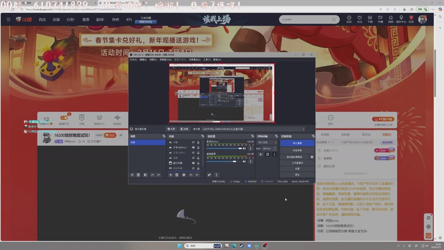
Task: Open Douyu download icon in header
Action: pyautogui.click(x=370, y=19)
